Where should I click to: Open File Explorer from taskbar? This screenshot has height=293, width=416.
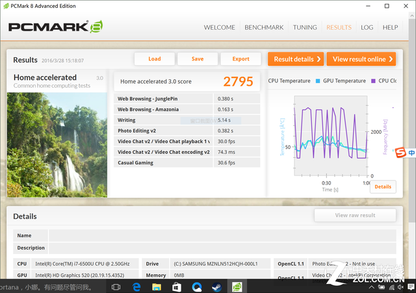point(157,287)
